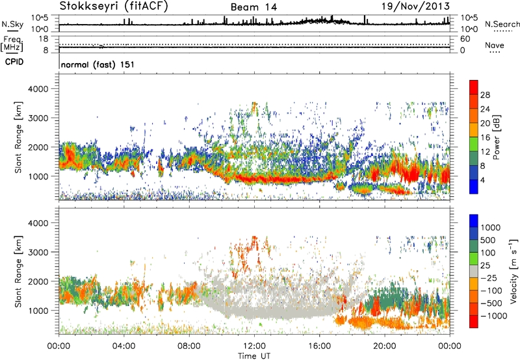Click the 'N.Sky' legend label
The width and height of the screenshot is (520, 360).
(12, 25)
